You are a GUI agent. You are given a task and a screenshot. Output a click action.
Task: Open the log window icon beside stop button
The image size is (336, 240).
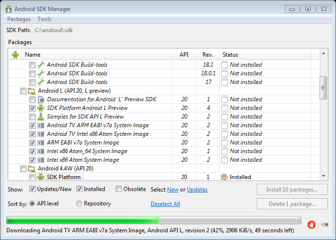click(325, 225)
